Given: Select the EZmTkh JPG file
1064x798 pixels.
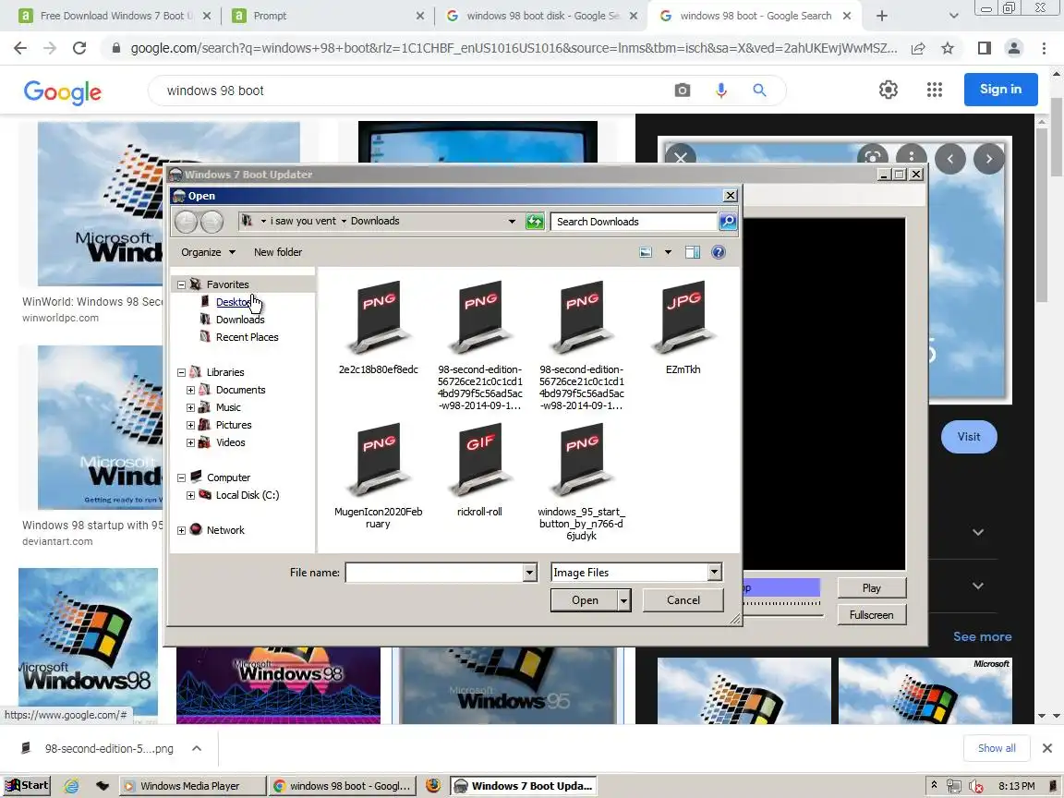Looking at the screenshot, I should pos(683,328).
